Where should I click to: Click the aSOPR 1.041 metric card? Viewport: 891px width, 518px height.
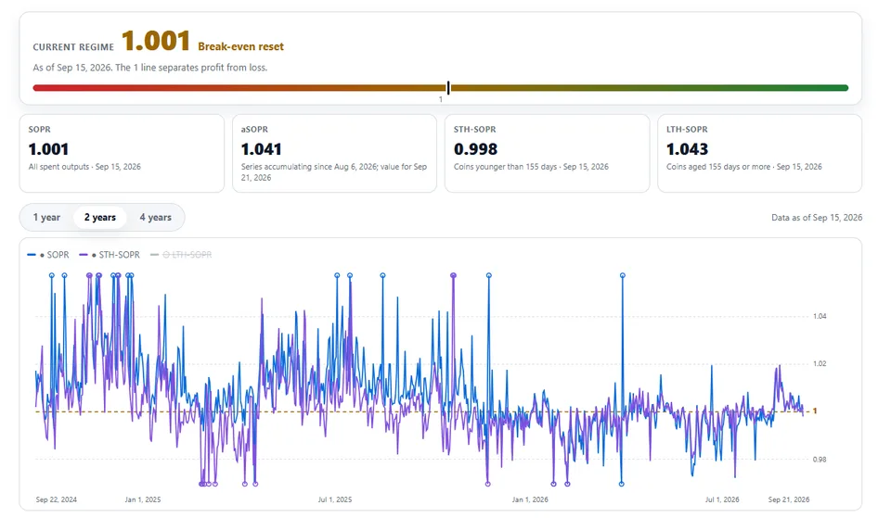tap(334, 153)
